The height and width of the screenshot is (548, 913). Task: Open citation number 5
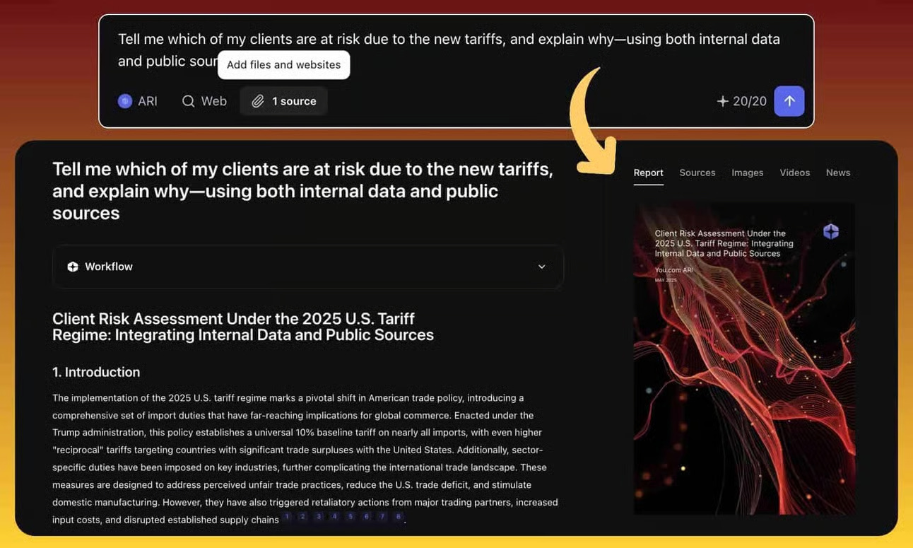click(351, 517)
